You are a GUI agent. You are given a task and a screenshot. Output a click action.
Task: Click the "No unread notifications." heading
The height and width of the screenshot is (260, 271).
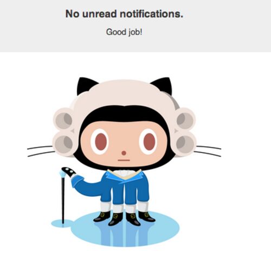tap(124, 14)
